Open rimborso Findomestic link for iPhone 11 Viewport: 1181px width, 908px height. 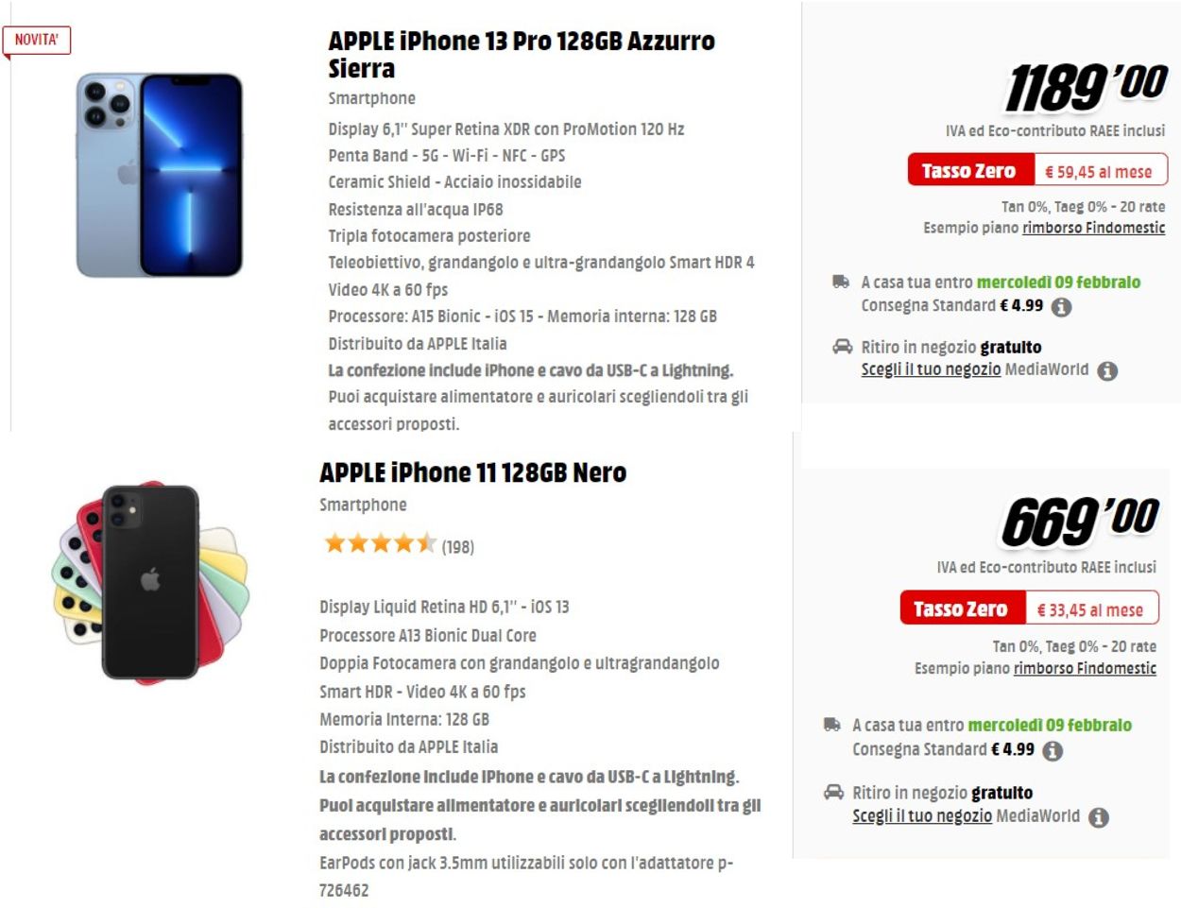point(1085,669)
